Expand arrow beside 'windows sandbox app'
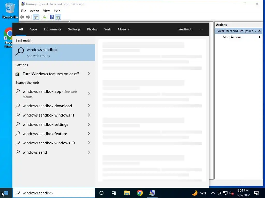Screen dimensions: 265x198 [x=89, y=94]
